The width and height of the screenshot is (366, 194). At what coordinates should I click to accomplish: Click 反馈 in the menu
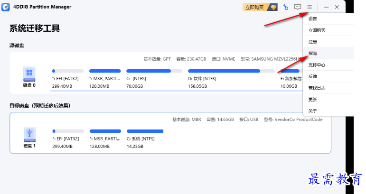coord(313,76)
